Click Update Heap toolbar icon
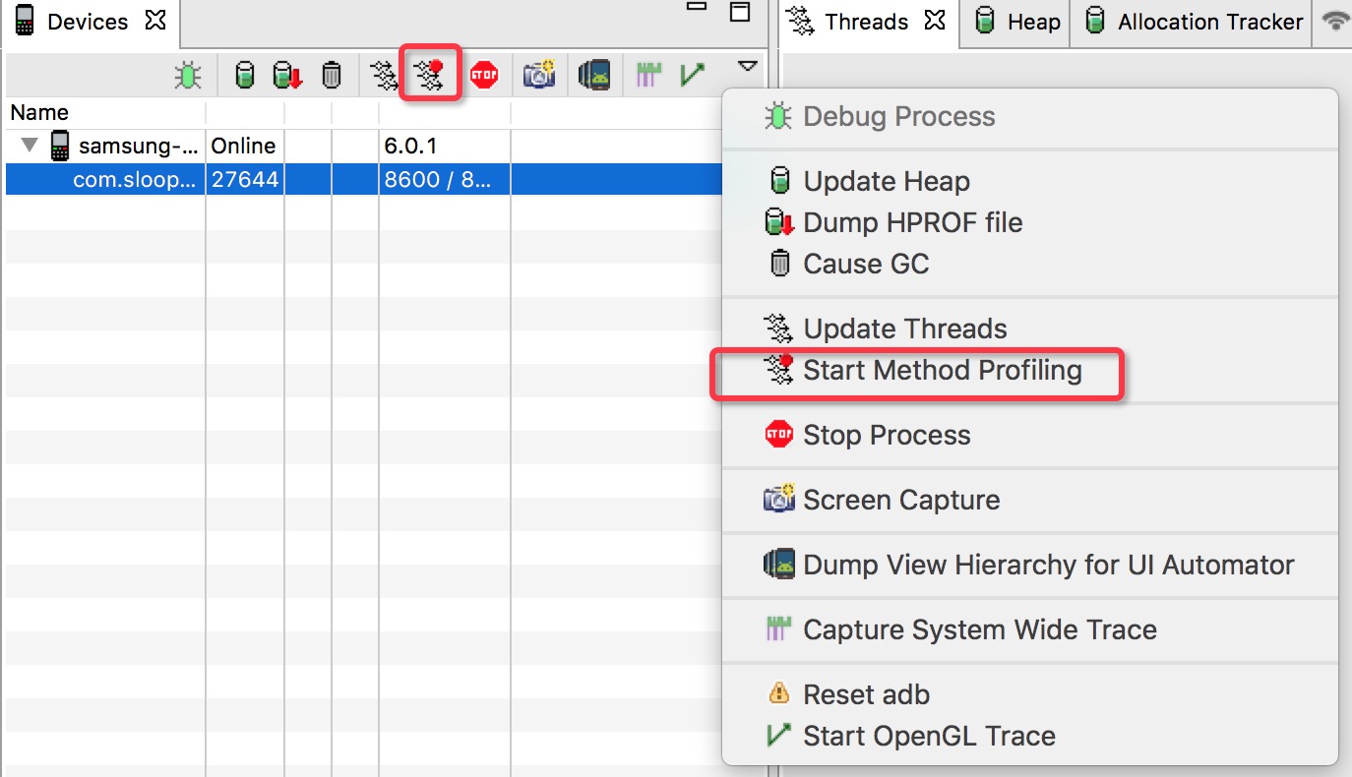This screenshot has height=777, width=1352. (245, 75)
